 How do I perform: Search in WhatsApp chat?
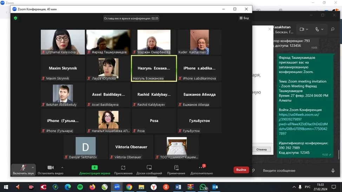333,29
